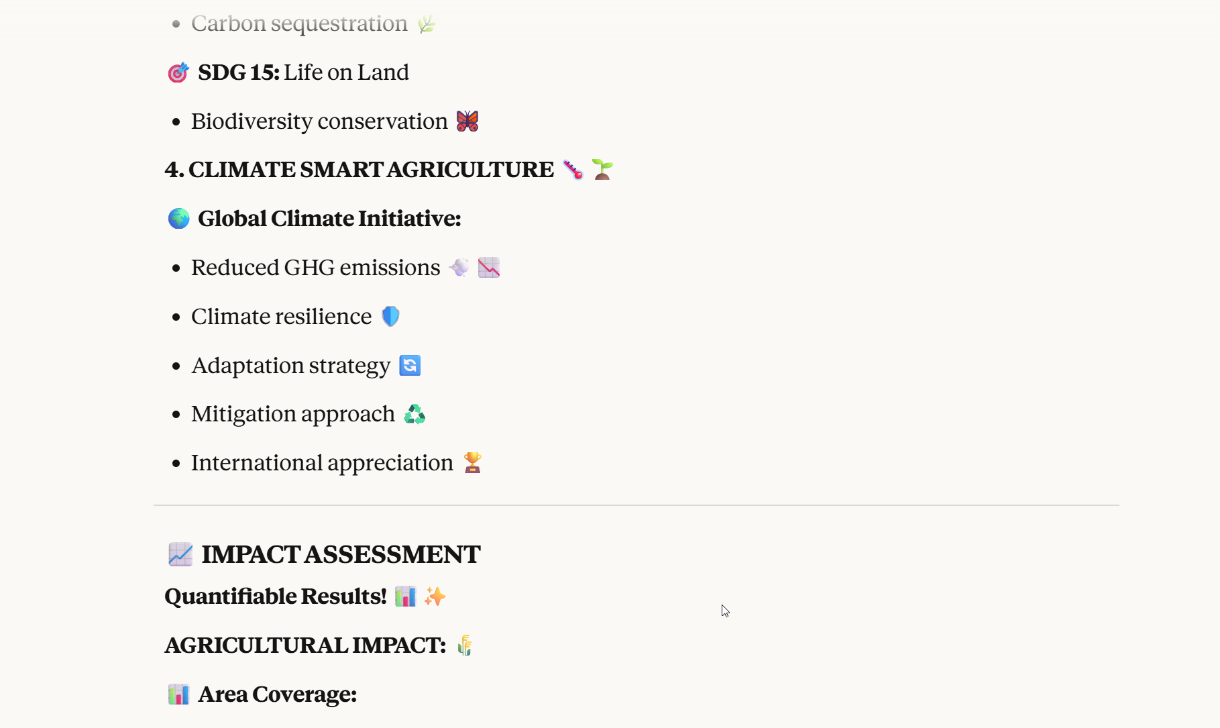The image size is (1220, 728).
Task: Click the Reduced GHG emissions bullet text
Action: coord(315,268)
